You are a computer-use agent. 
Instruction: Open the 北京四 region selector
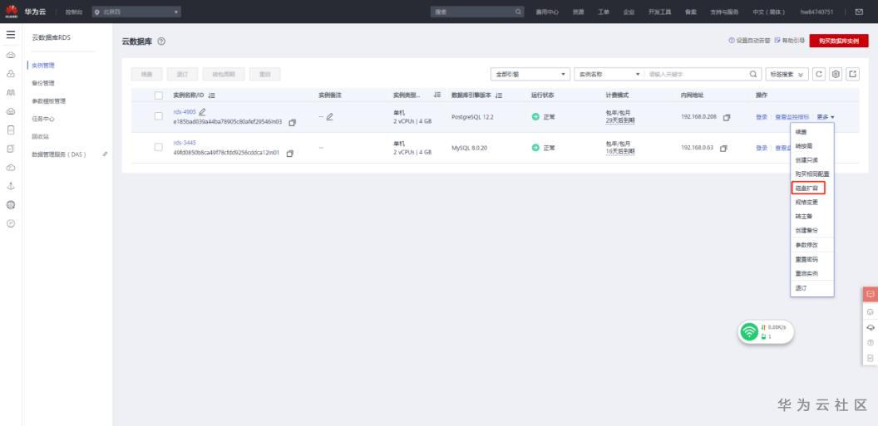(136, 12)
